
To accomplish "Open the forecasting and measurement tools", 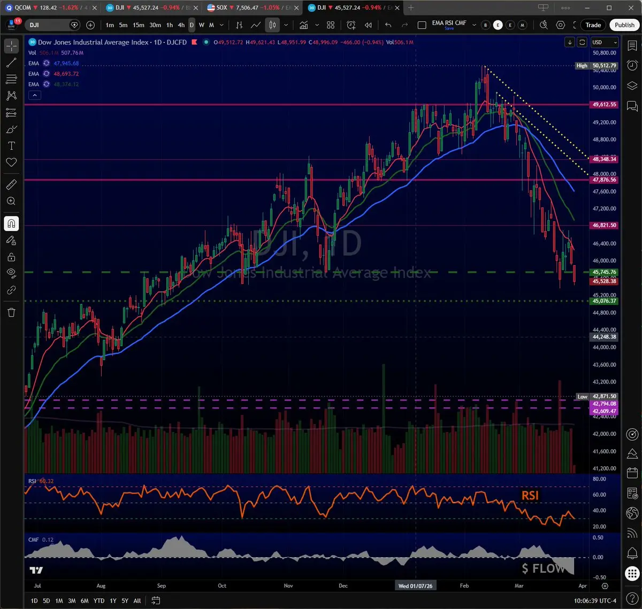I will [x=11, y=112].
